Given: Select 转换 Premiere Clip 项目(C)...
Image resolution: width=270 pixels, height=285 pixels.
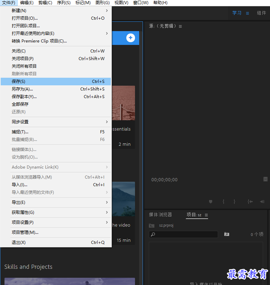Looking at the screenshot, I should pos(56,41).
